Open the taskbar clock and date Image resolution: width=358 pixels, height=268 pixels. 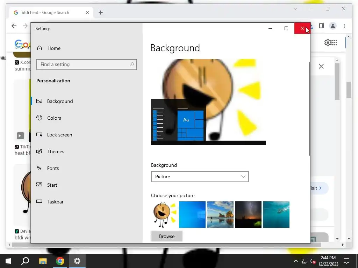[x=328, y=261]
